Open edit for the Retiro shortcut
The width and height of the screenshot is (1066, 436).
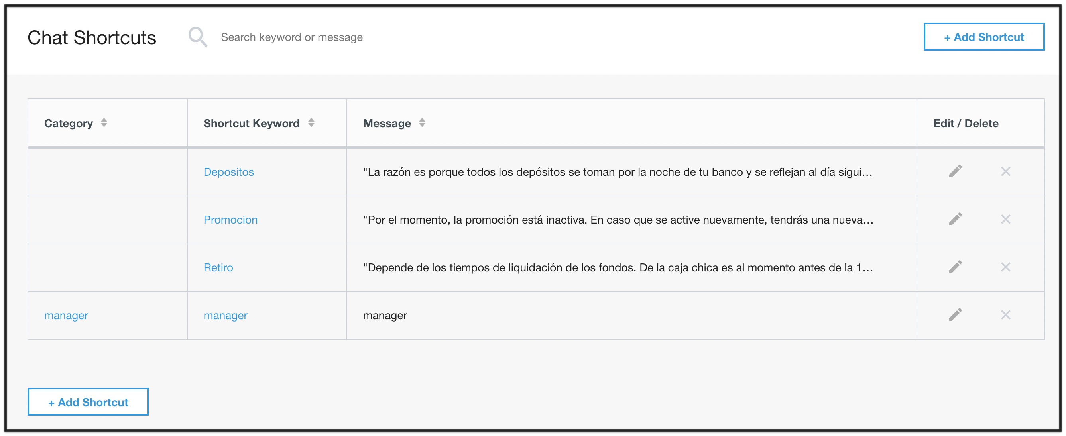tap(955, 267)
